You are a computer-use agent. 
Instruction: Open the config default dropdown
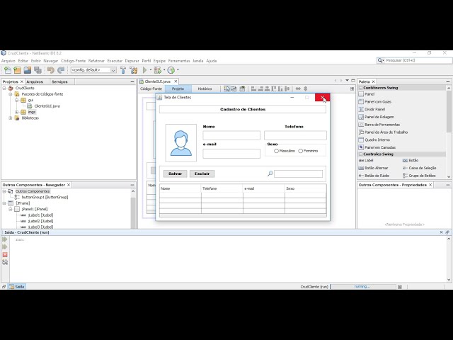pyautogui.click(x=113, y=70)
